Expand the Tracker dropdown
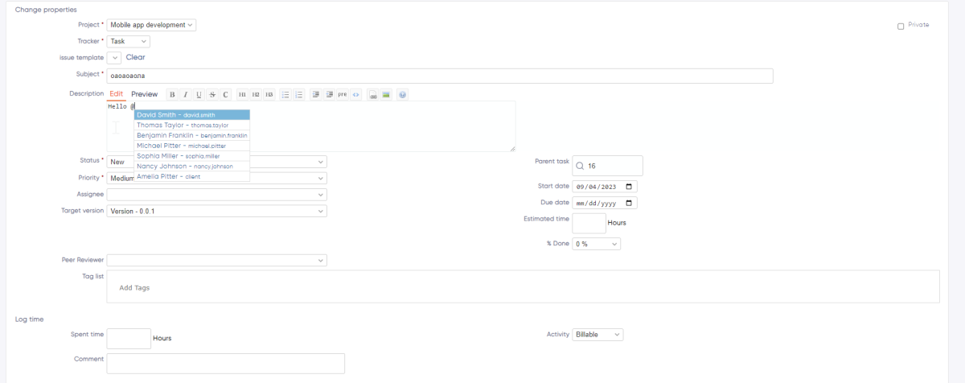965x383 pixels. 128,41
